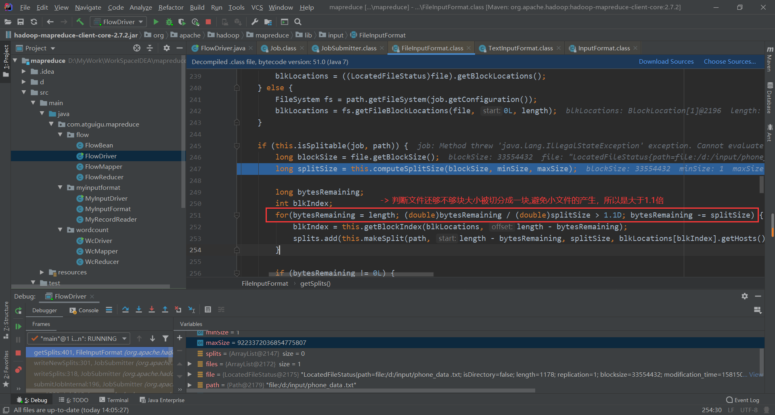Start debugging with the bug icon

[x=169, y=22]
